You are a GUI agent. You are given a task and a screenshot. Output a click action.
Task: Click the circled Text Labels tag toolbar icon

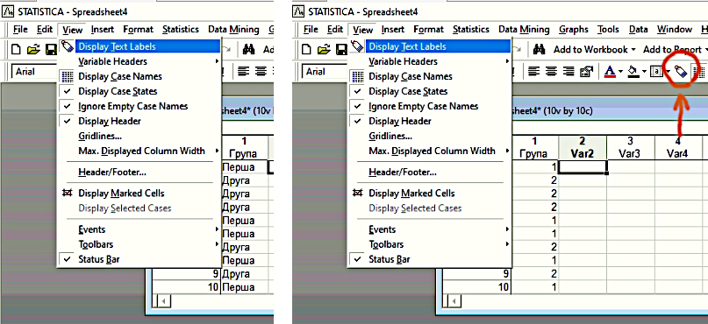[x=681, y=71]
